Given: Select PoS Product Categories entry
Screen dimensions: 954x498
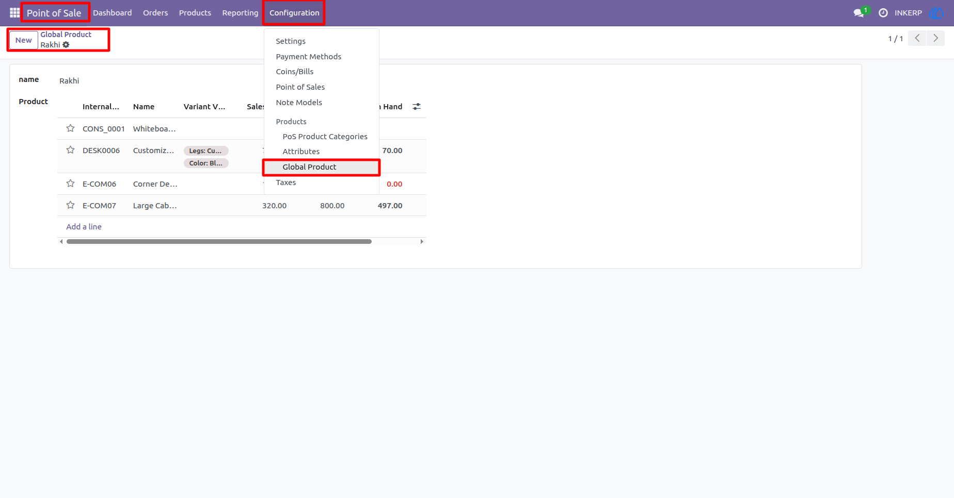Looking at the screenshot, I should coord(321,137).
